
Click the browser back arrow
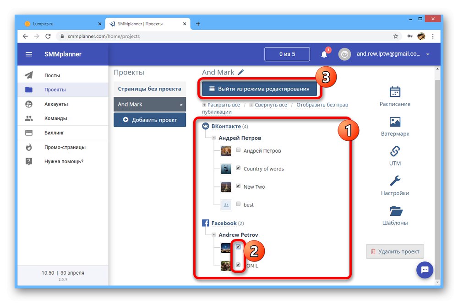(25, 36)
